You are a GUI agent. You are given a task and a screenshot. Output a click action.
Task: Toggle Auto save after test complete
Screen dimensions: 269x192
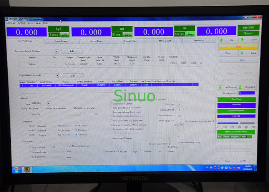tap(111, 121)
